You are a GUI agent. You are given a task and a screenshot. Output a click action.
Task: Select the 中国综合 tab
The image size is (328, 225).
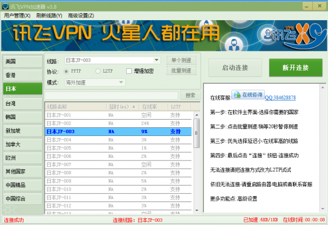(x=22, y=198)
